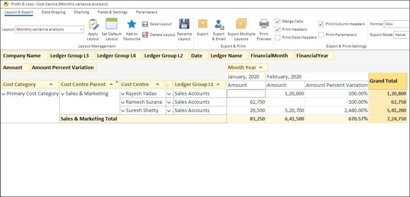Add layout to favourites with star icon
The width and height of the screenshot is (410, 197).
click(x=132, y=25)
